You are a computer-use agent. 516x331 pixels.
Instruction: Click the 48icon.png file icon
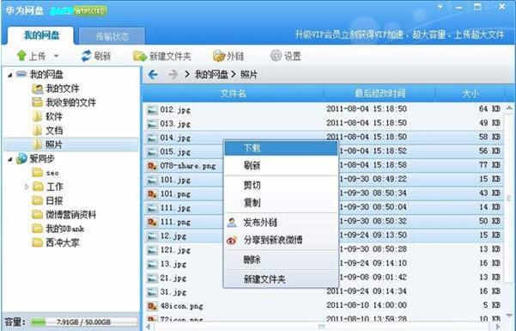click(x=152, y=306)
